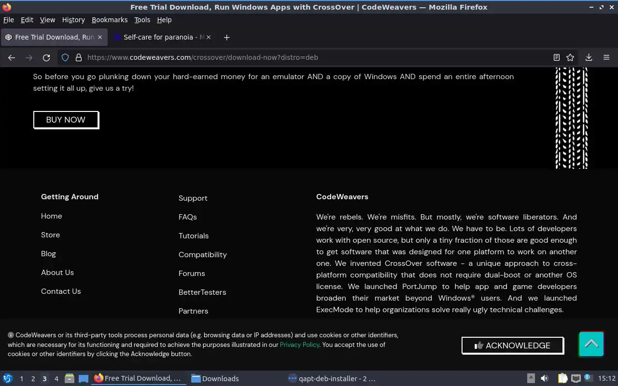Open the Firefox hamburger application menu
The height and width of the screenshot is (386, 618).
click(x=606, y=57)
